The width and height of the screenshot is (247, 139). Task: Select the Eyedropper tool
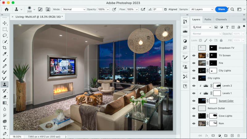(x=5, y=54)
